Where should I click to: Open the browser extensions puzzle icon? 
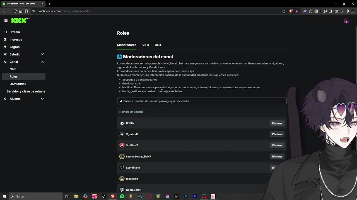[x=310, y=11]
